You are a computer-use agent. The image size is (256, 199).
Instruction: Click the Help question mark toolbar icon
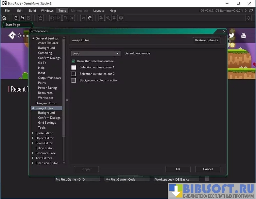tap(90, 18)
